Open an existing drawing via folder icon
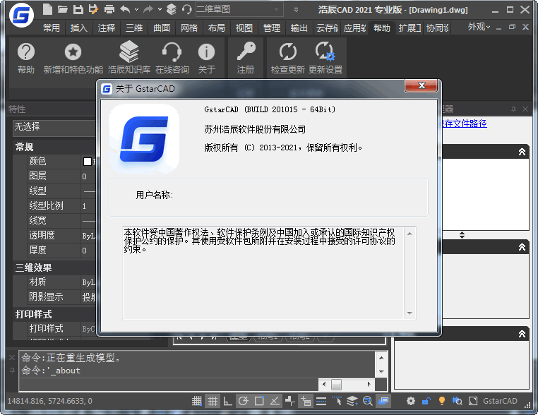538x415 pixels. tap(62, 9)
